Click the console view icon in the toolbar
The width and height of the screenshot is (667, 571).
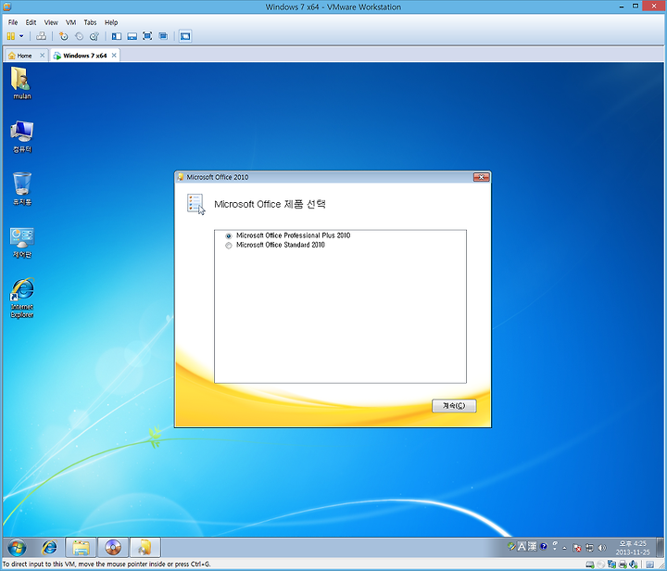pos(185,36)
